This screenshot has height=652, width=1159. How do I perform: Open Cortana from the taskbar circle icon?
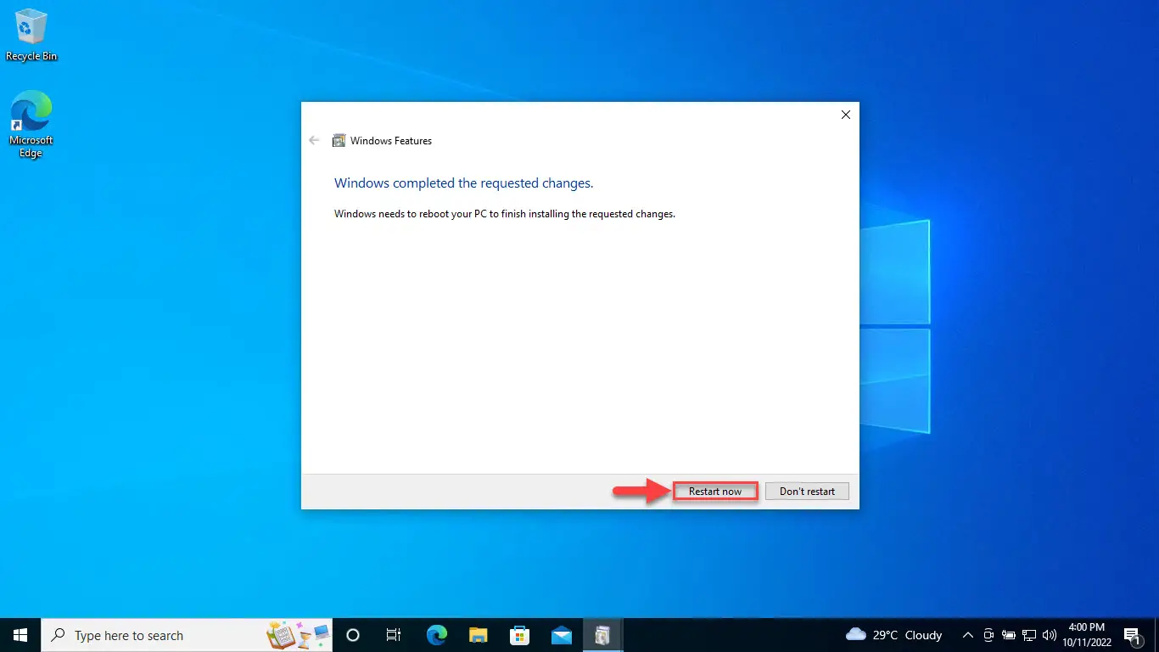(353, 635)
